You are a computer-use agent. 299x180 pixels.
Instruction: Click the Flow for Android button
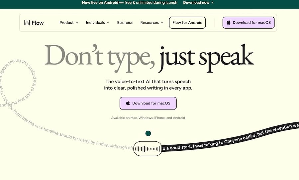coord(187,23)
